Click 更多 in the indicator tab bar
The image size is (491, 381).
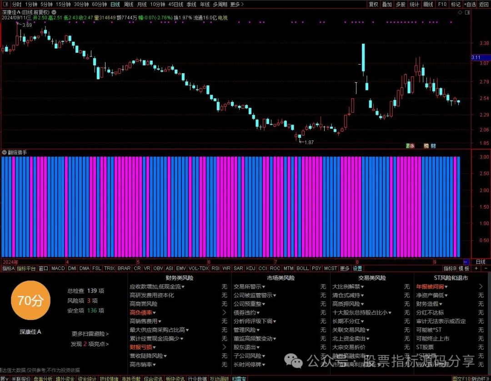(x=345, y=268)
